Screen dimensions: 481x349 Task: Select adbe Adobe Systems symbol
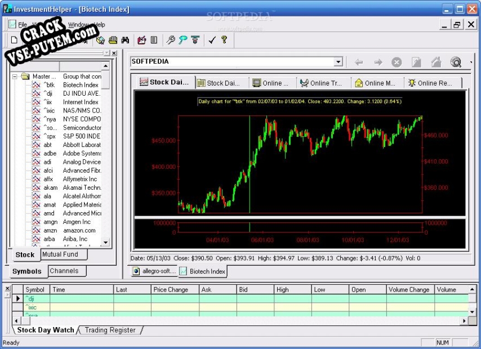click(x=66, y=153)
